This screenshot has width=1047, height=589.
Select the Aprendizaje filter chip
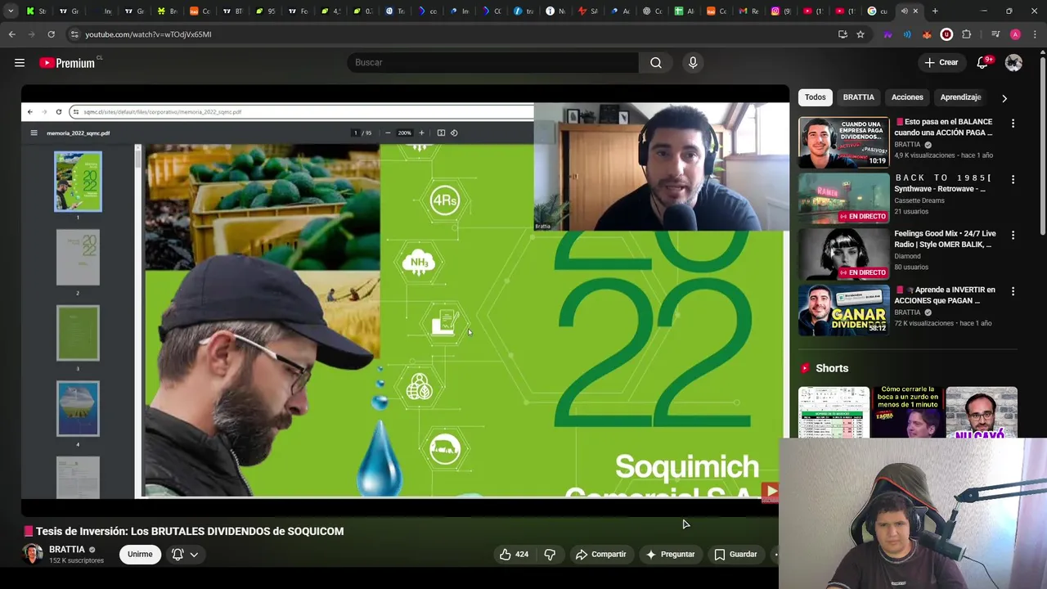[x=960, y=97]
